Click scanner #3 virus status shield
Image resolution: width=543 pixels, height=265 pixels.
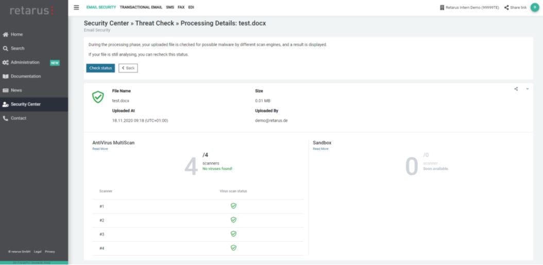tap(233, 234)
